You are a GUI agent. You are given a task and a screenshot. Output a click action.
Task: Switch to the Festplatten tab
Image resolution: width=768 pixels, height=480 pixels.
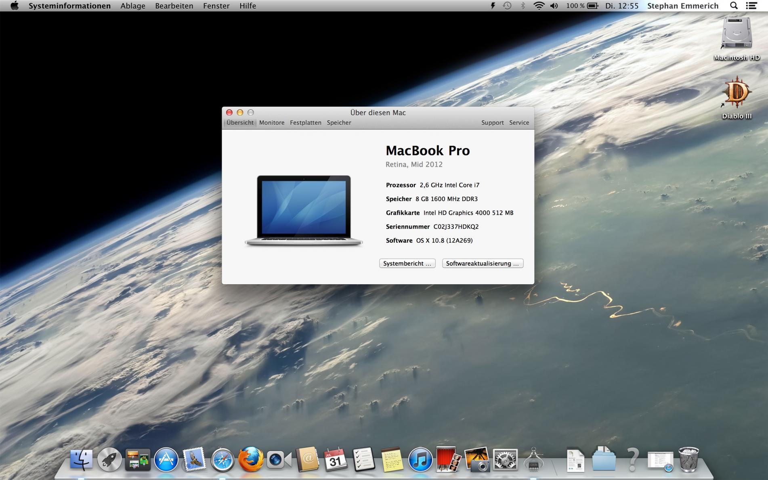[x=306, y=123]
